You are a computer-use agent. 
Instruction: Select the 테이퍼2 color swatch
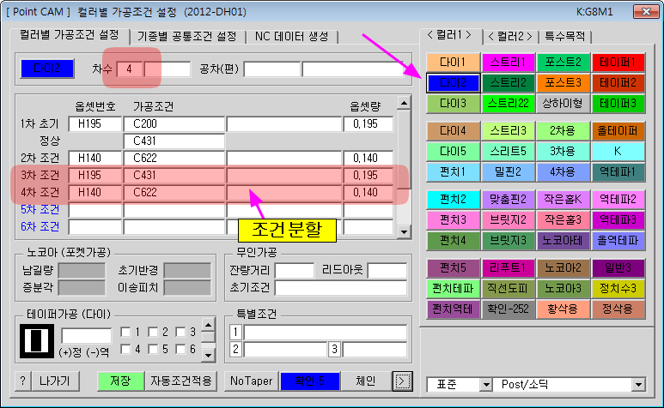point(618,83)
